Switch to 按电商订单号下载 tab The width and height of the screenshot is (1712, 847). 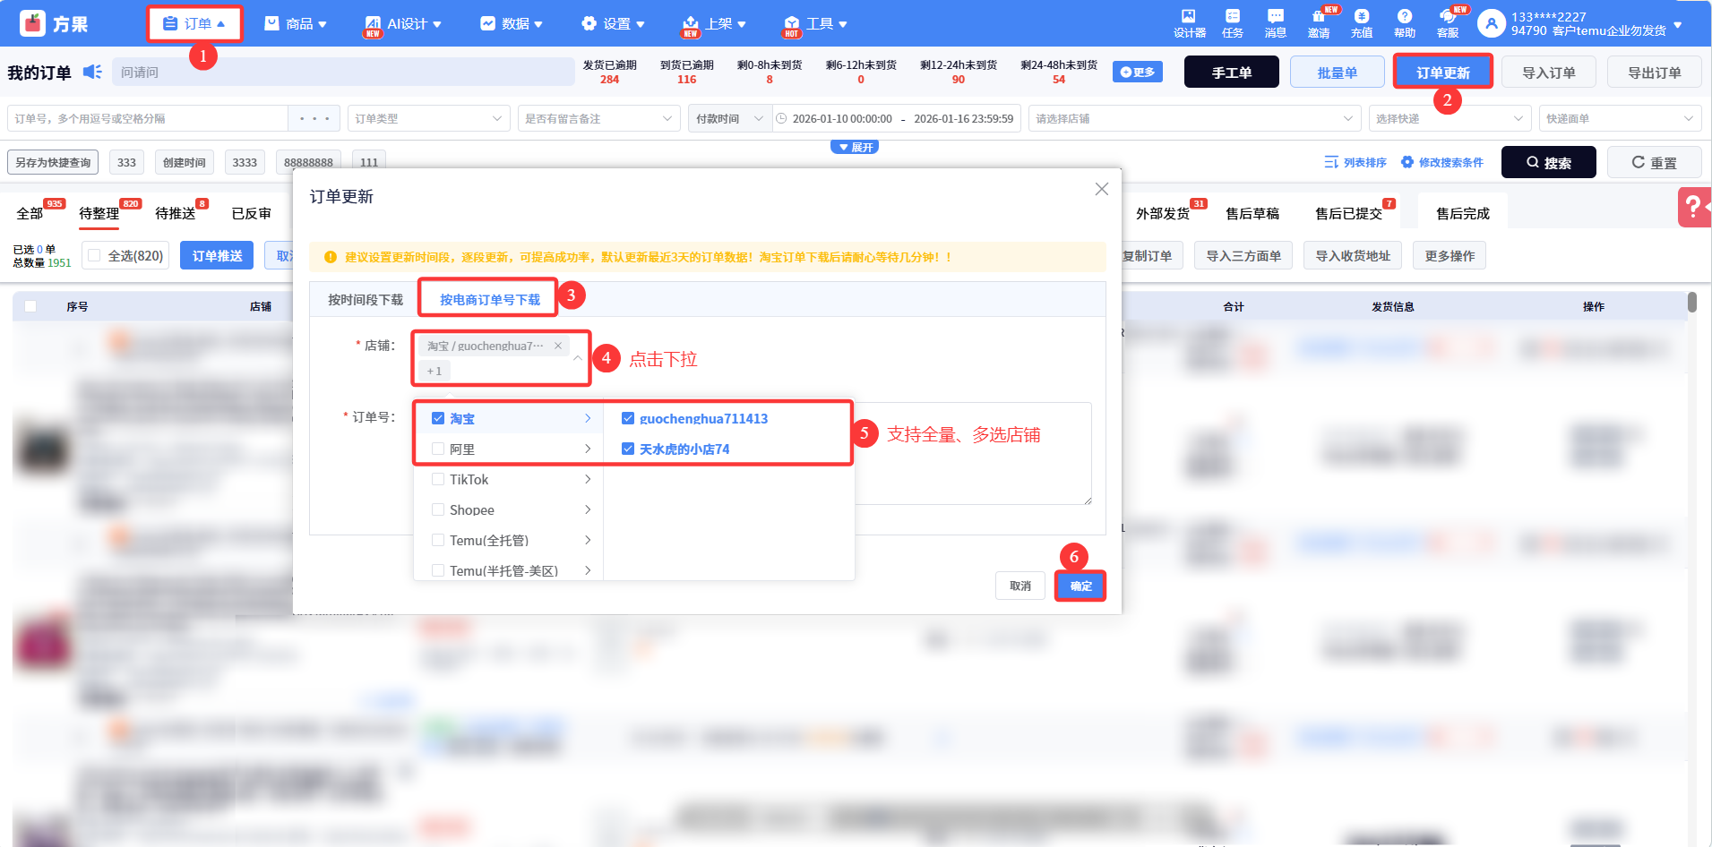tap(489, 300)
